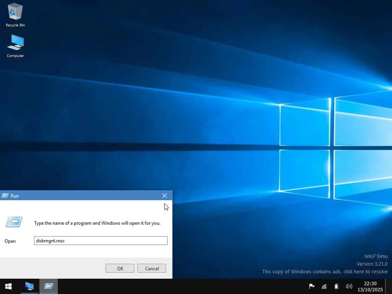
Task: Click the Run taskbar button
Action: (49, 286)
